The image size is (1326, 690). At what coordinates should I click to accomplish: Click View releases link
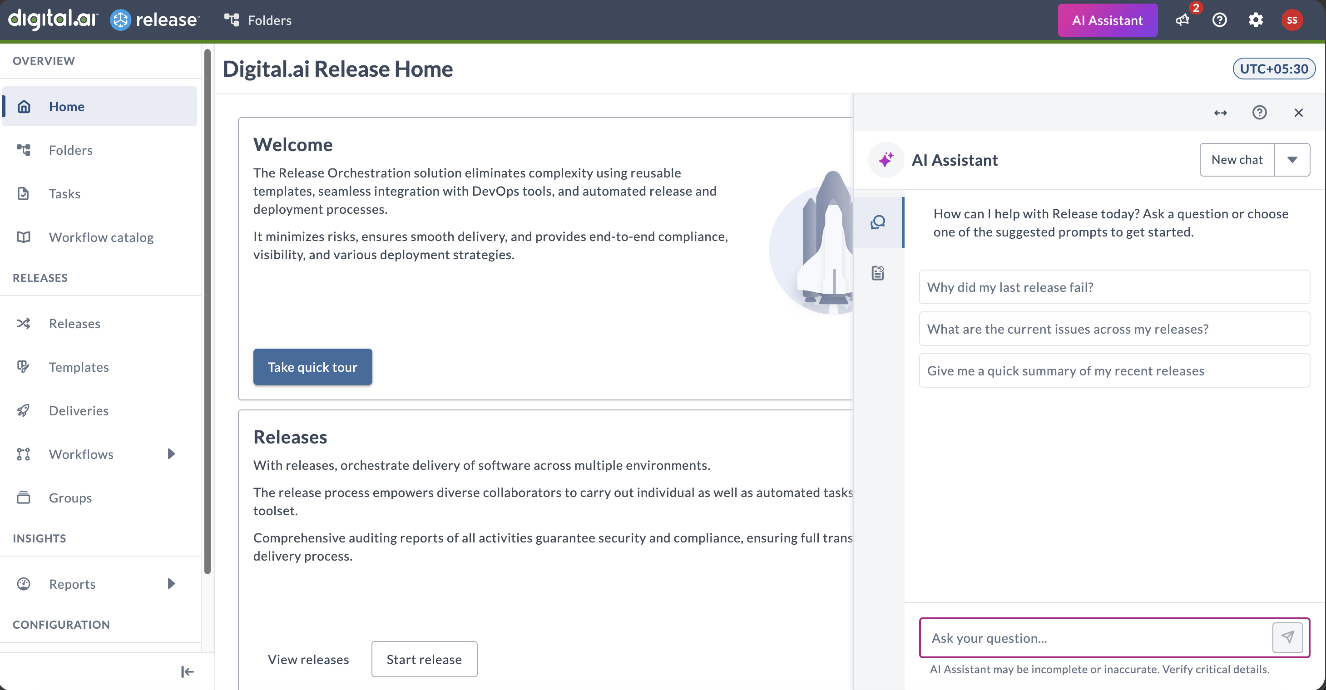[x=308, y=659]
